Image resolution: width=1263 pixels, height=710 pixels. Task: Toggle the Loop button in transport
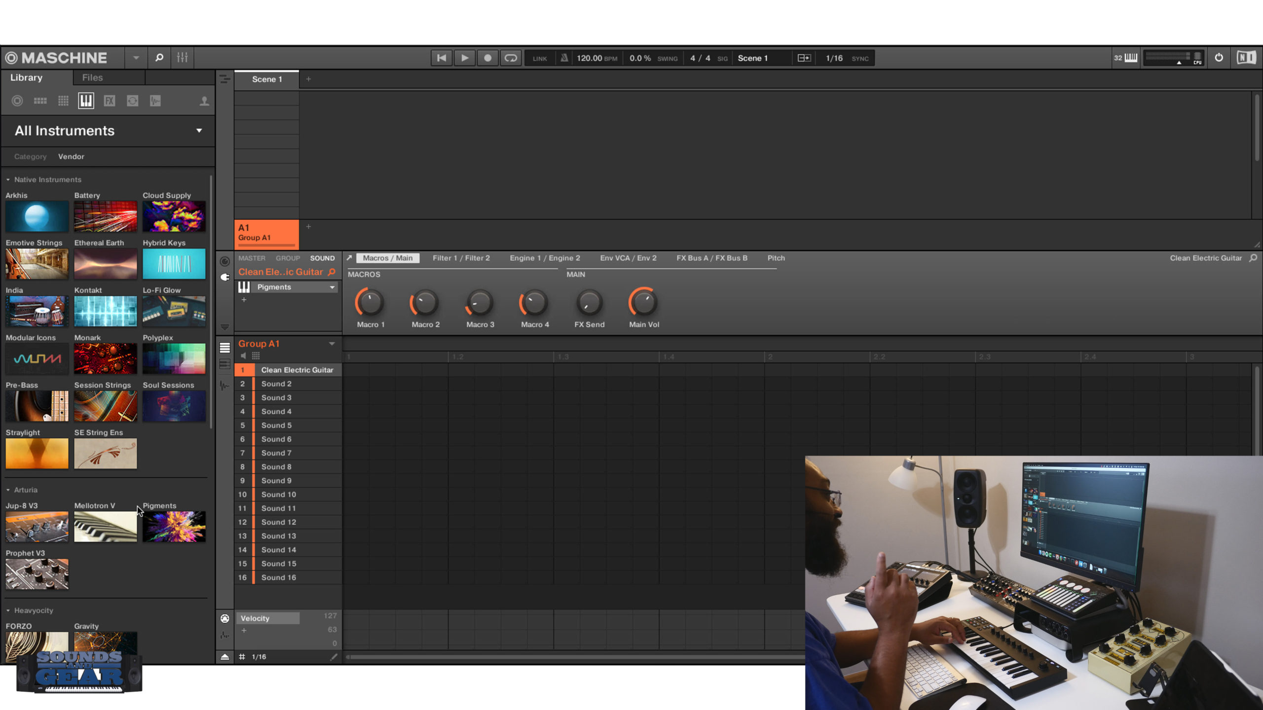[x=511, y=58]
